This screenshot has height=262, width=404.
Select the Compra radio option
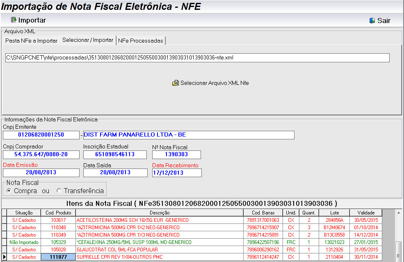coord(9,191)
